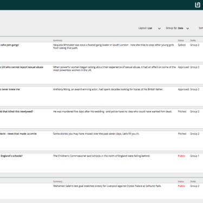This screenshot has width=203, height=203.
Task: Click Pitched status of newlywed story
Action: [x=182, y=112]
